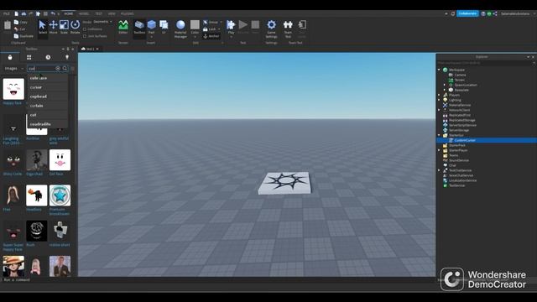Click Duplicate in Clipboard group
Viewport: 537px width, 302px height.
23,36
